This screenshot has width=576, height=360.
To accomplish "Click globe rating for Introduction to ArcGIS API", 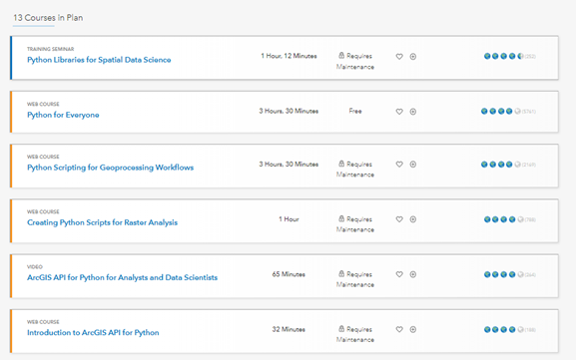I will [x=504, y=329].
